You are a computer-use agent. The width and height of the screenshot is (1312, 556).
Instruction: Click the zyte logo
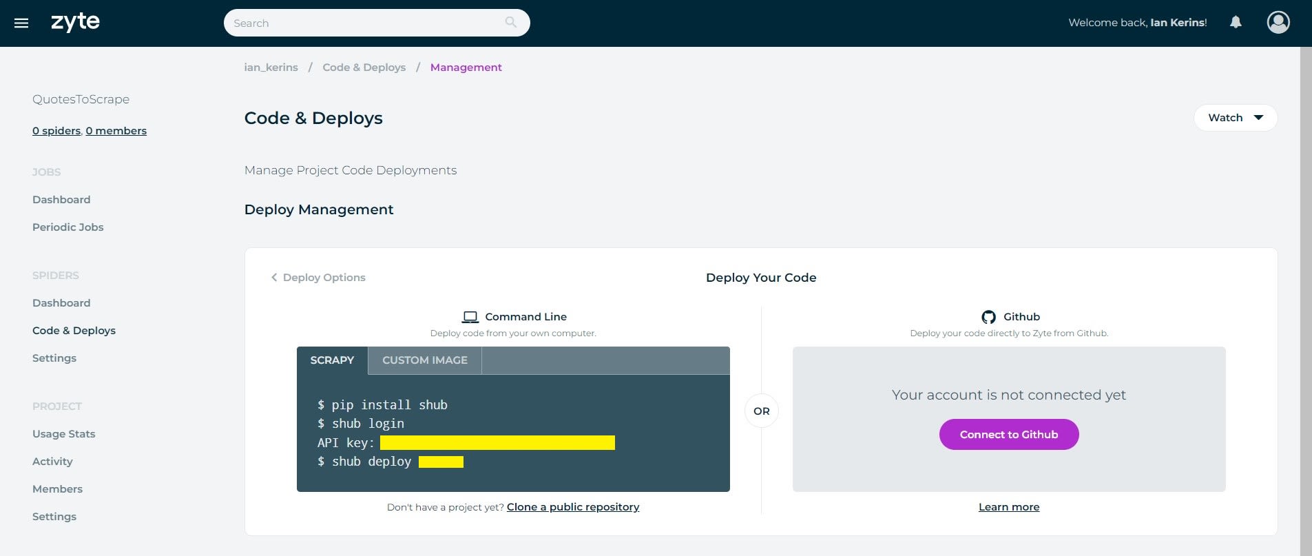point(75,22)
